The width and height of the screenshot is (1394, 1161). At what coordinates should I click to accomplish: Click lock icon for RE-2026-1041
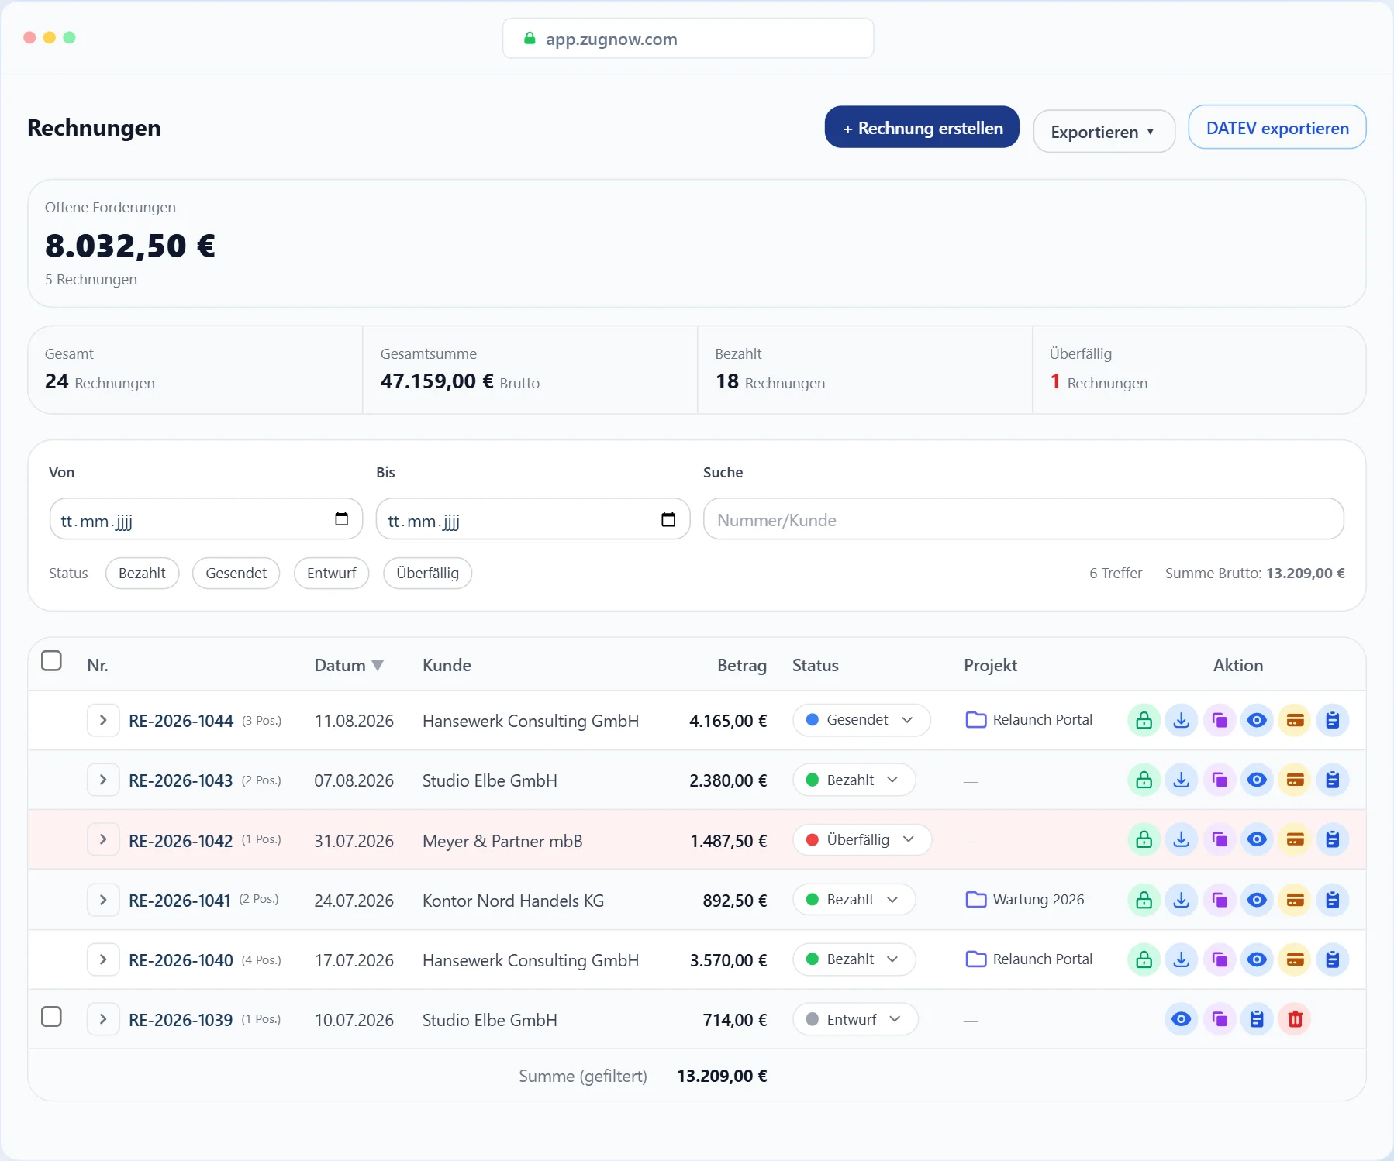(x=1144, y=901)
